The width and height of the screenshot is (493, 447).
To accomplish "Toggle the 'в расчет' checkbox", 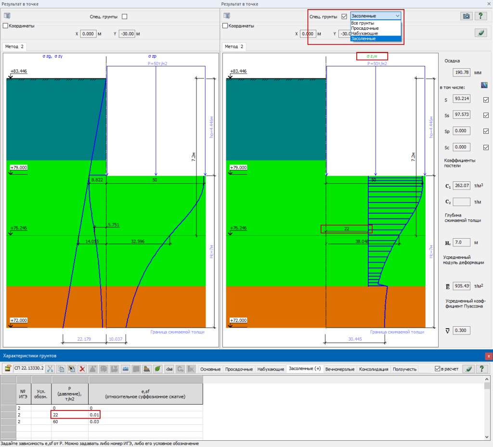I will [x=438, y=369].
